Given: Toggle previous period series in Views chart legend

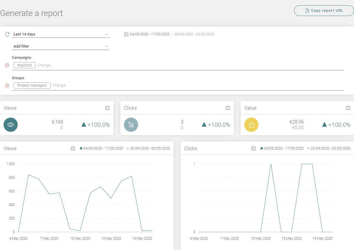Looking at the screenshot, I should coord(148,148).
